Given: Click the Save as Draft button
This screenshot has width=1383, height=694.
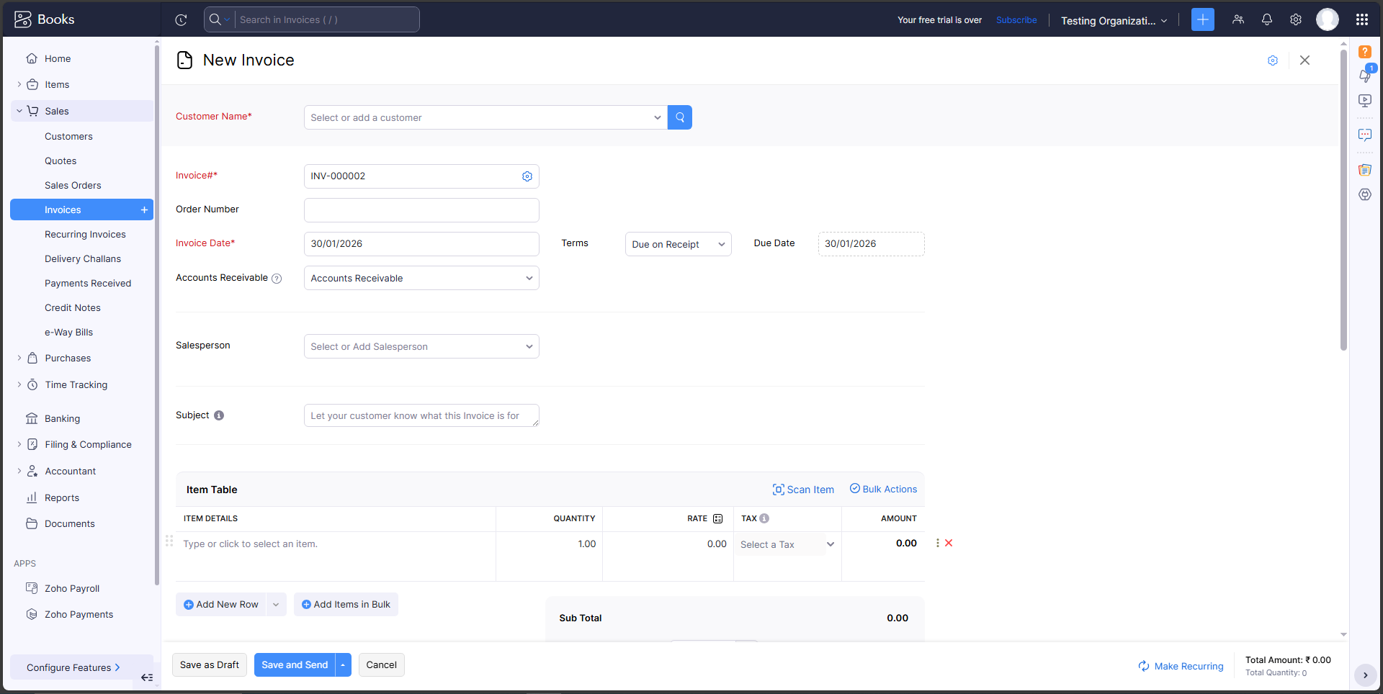Looking at the screenshot, I should coord(209,664).
